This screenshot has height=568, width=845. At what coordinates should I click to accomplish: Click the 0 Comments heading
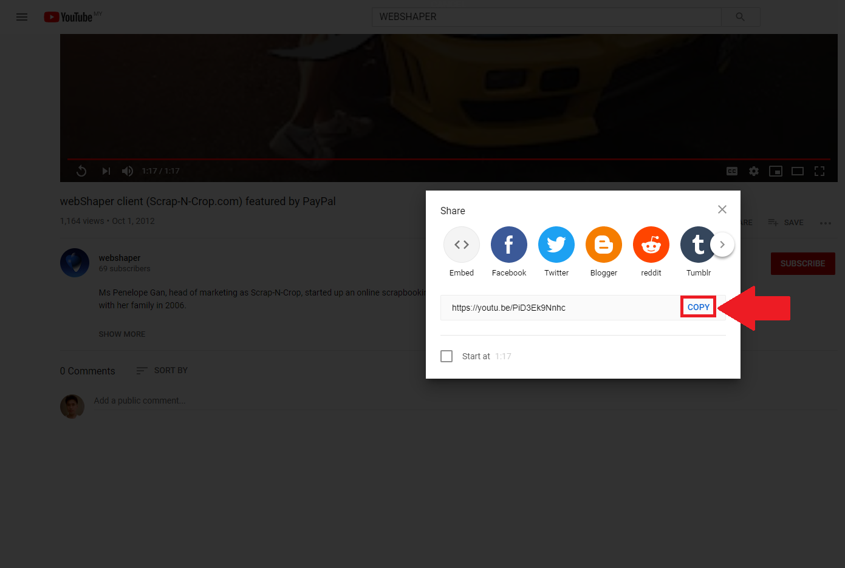point(87,371)
